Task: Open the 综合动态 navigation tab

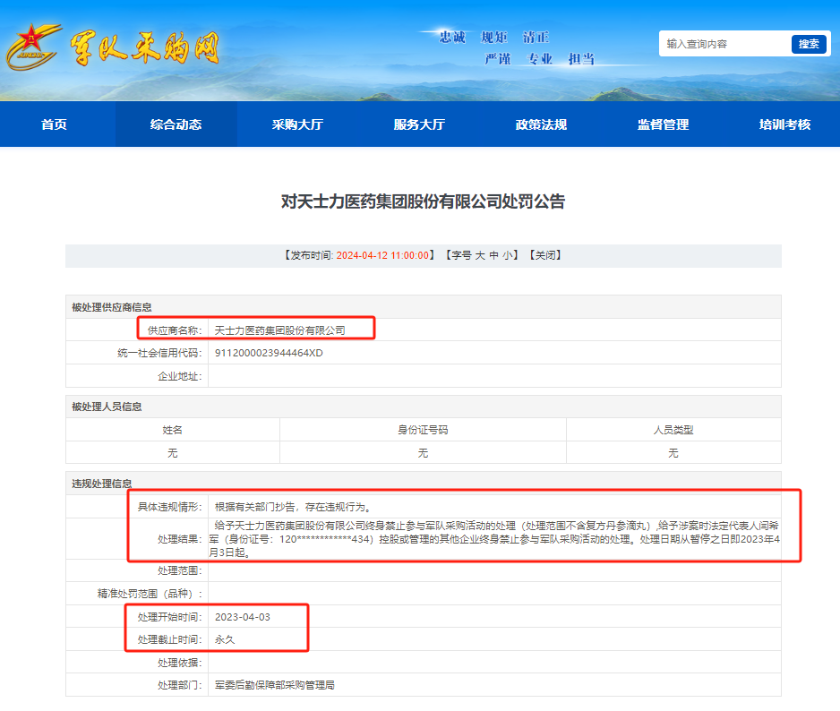Action: coord(176,124)
